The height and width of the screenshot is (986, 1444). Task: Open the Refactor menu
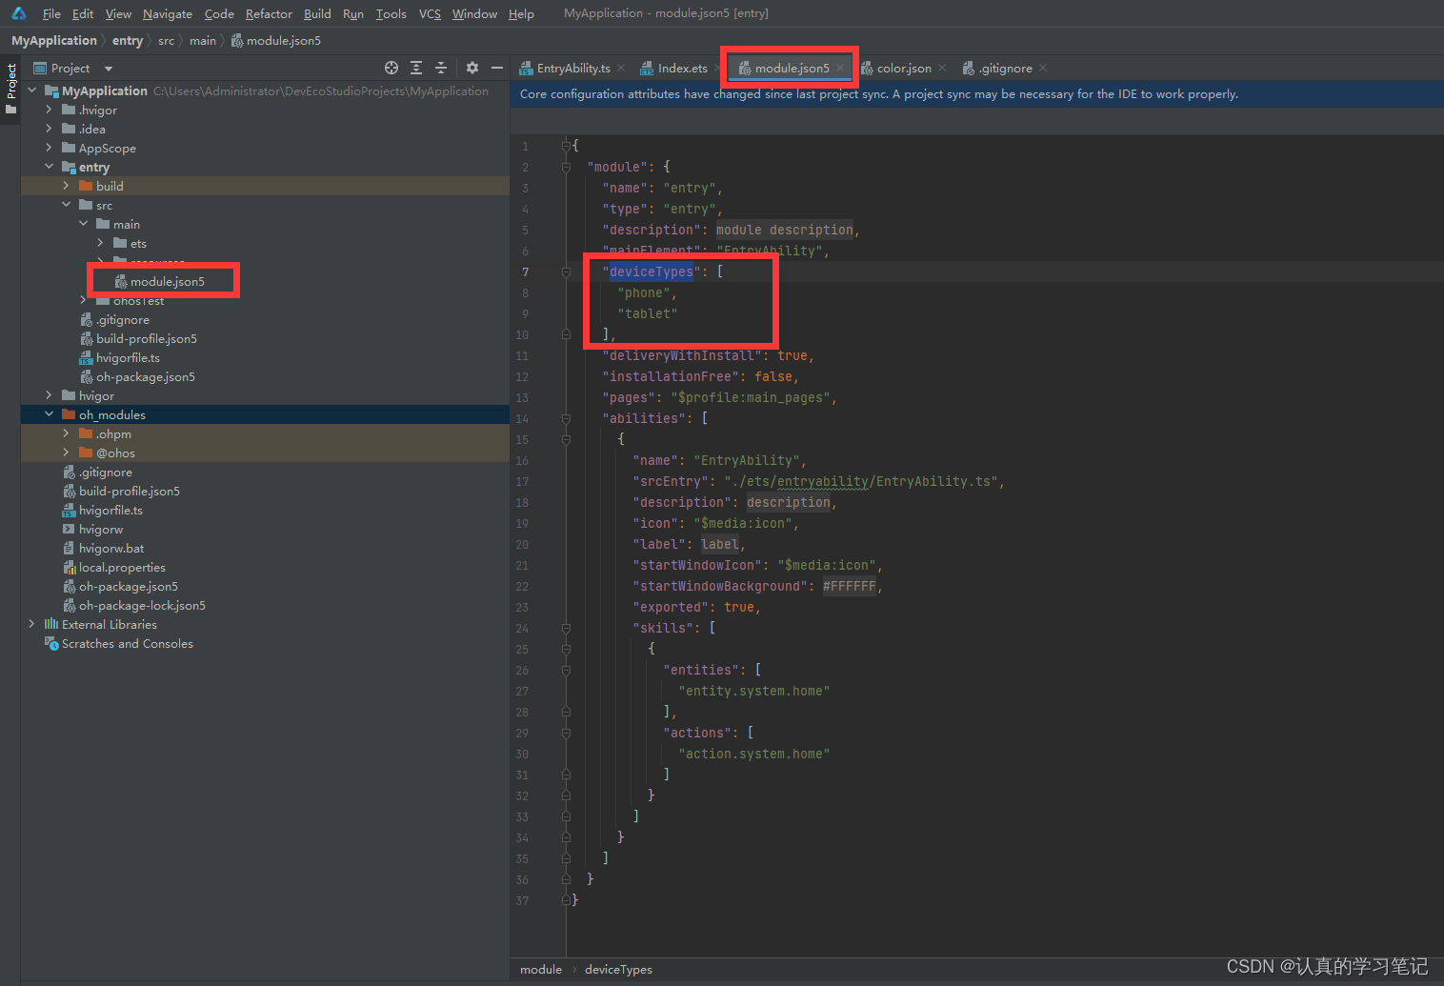pyautogui.click(x=269, y=13)
